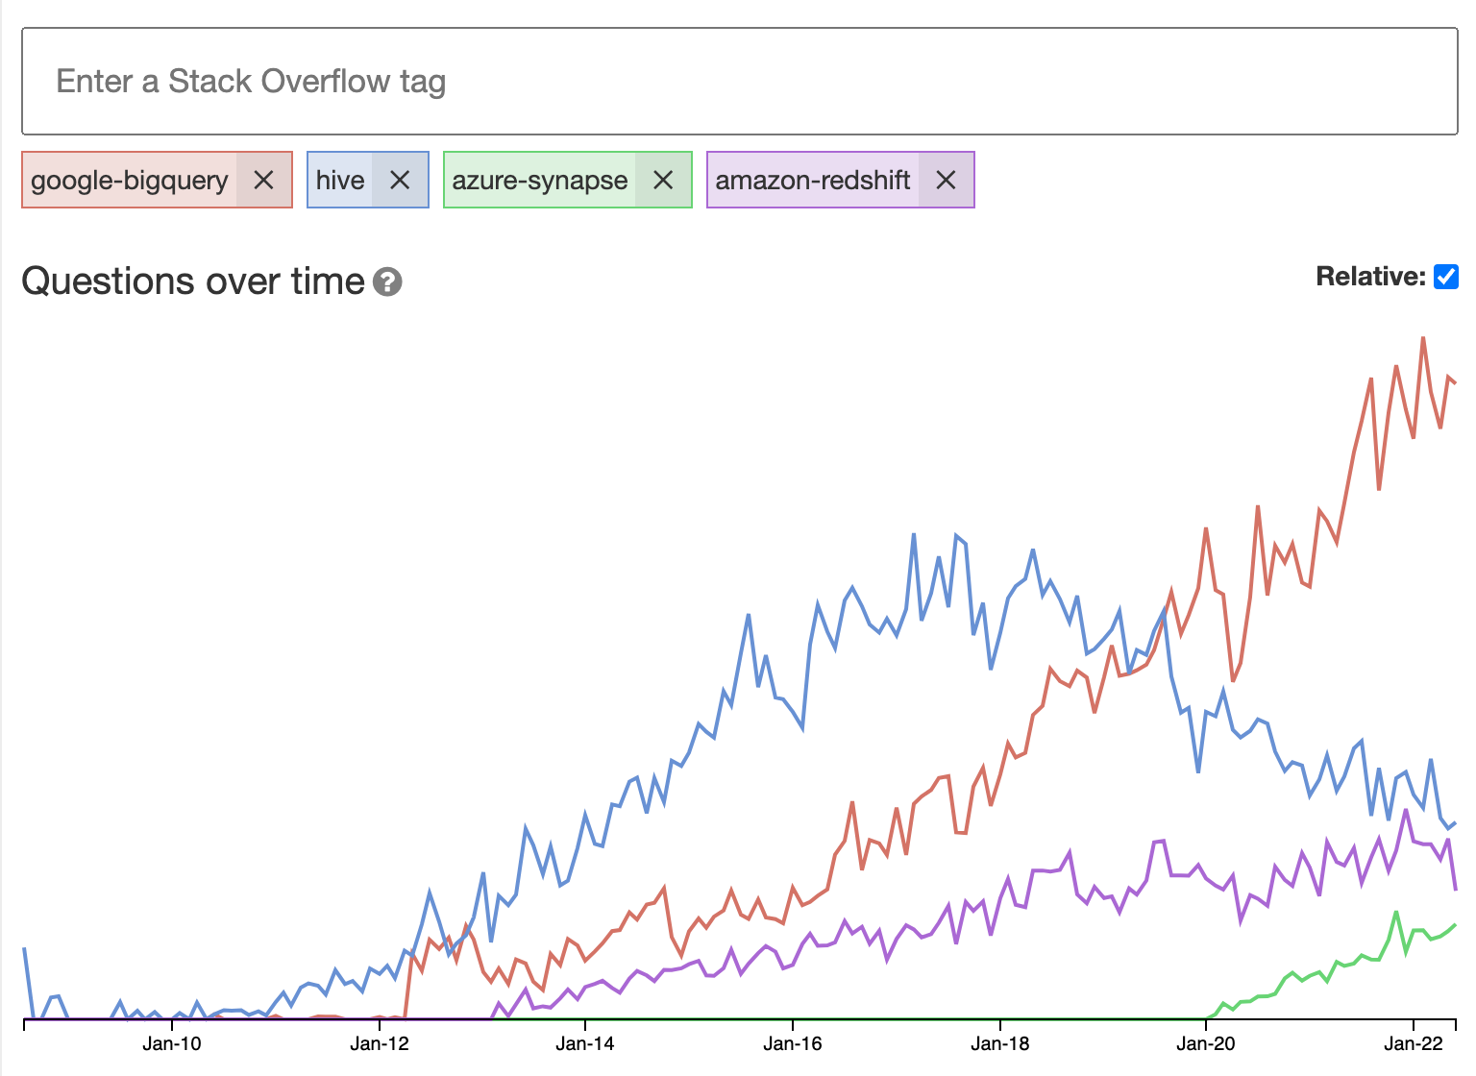Screen dimensions: 1476x1076
Task: Click the Jan-18 axis label
Action: click(1000, 1044)
